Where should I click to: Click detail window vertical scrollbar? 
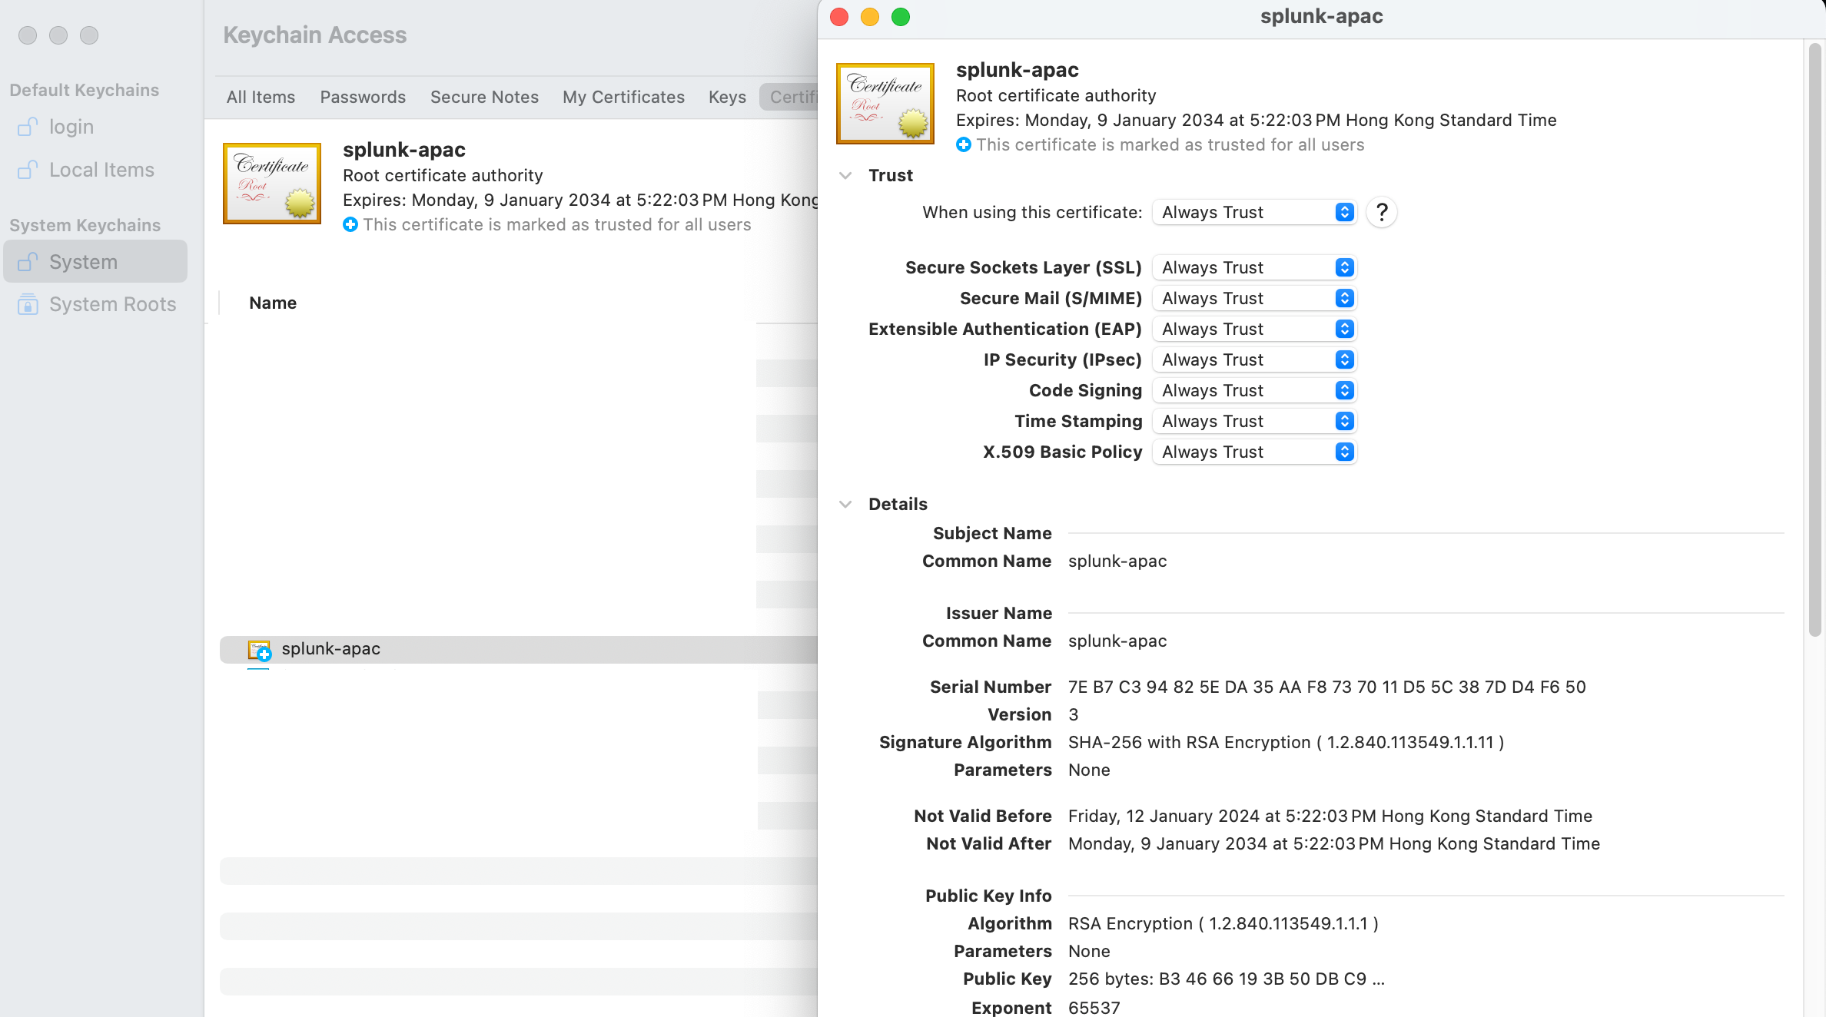click(x=1814, y=340)
